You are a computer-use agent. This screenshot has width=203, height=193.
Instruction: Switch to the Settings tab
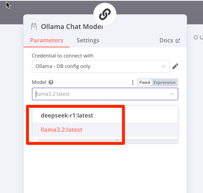click(88, 40)
